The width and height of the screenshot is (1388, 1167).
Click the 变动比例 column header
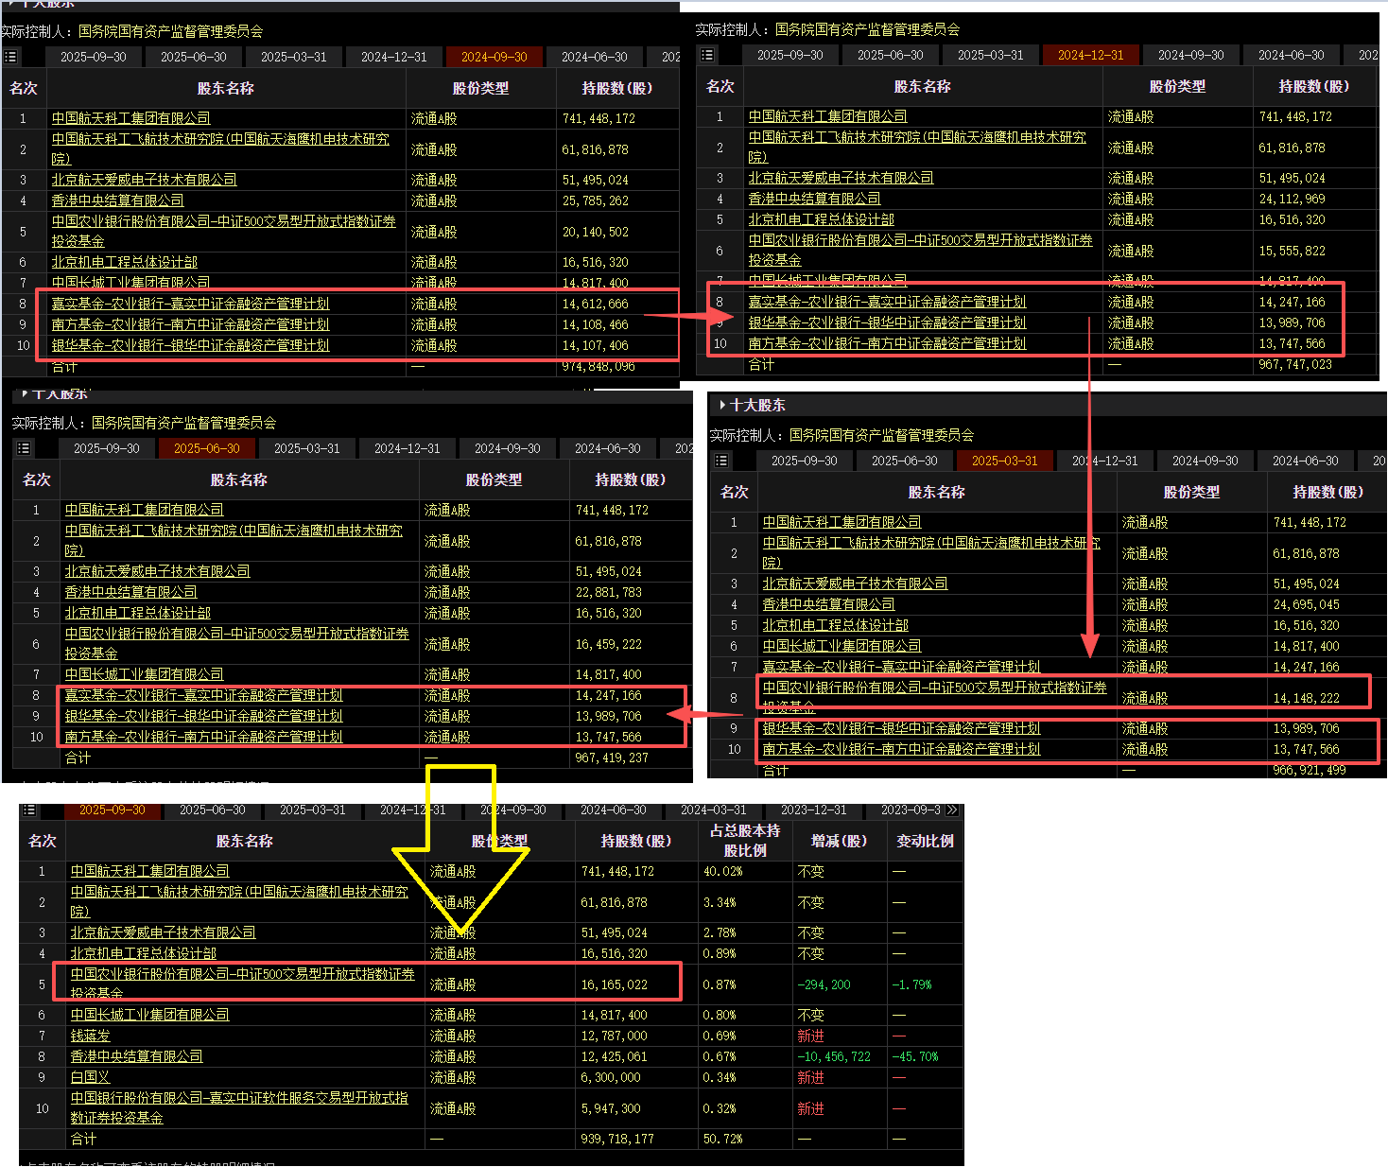click(x=925, y=841)
